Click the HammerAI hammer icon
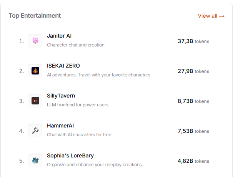The height and width of the screenshot is (177, 243). click(35, 131)
